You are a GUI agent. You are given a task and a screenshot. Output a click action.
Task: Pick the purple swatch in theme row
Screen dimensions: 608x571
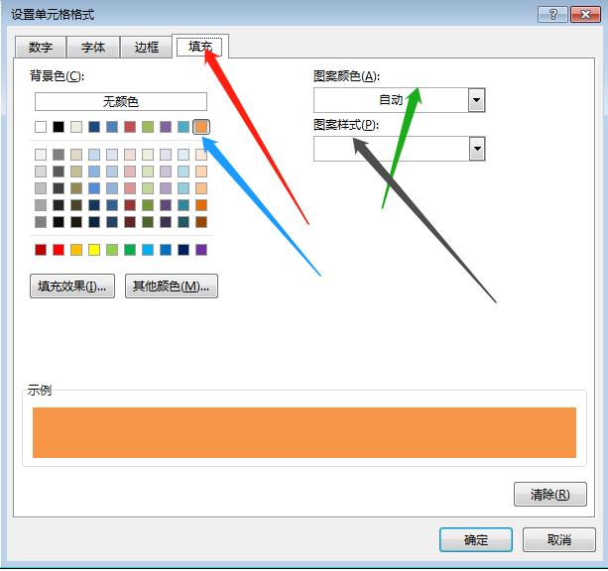[166, 127]
